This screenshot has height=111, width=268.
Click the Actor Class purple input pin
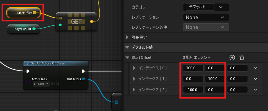click(x=28, y=82)
